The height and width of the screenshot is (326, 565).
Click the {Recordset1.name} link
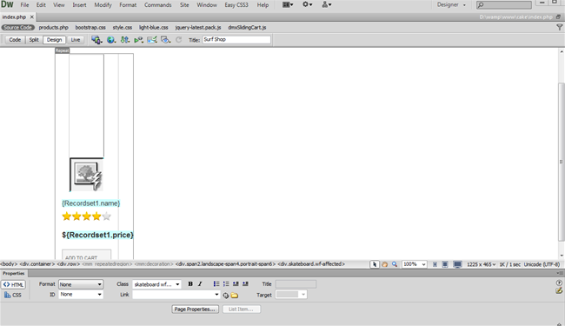point(90,203)
